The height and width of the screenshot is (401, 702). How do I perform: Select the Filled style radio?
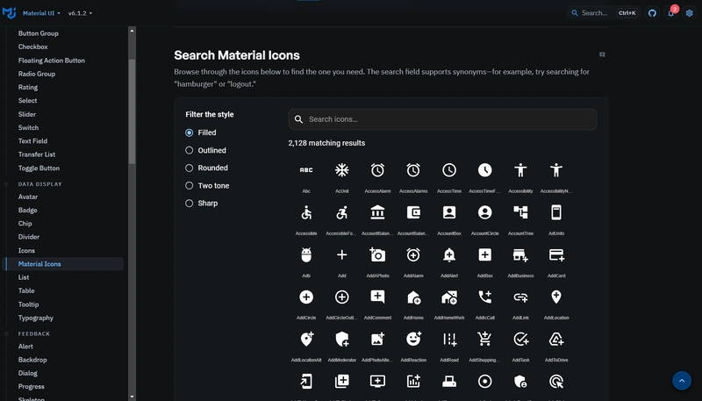coord(190,132)
